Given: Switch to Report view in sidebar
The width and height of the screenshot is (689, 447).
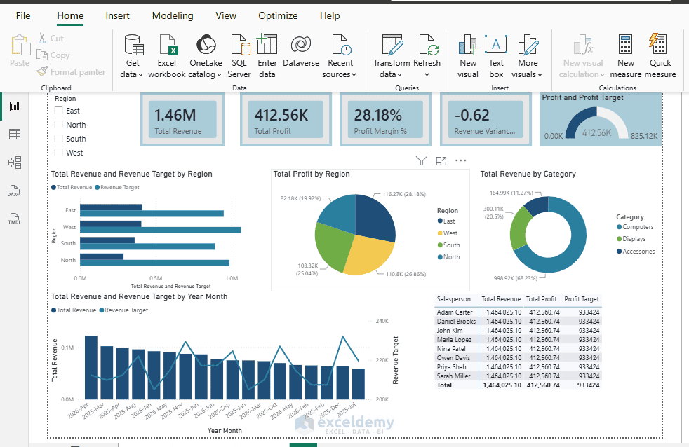Looking at the screenshot, I should (15, 106).
